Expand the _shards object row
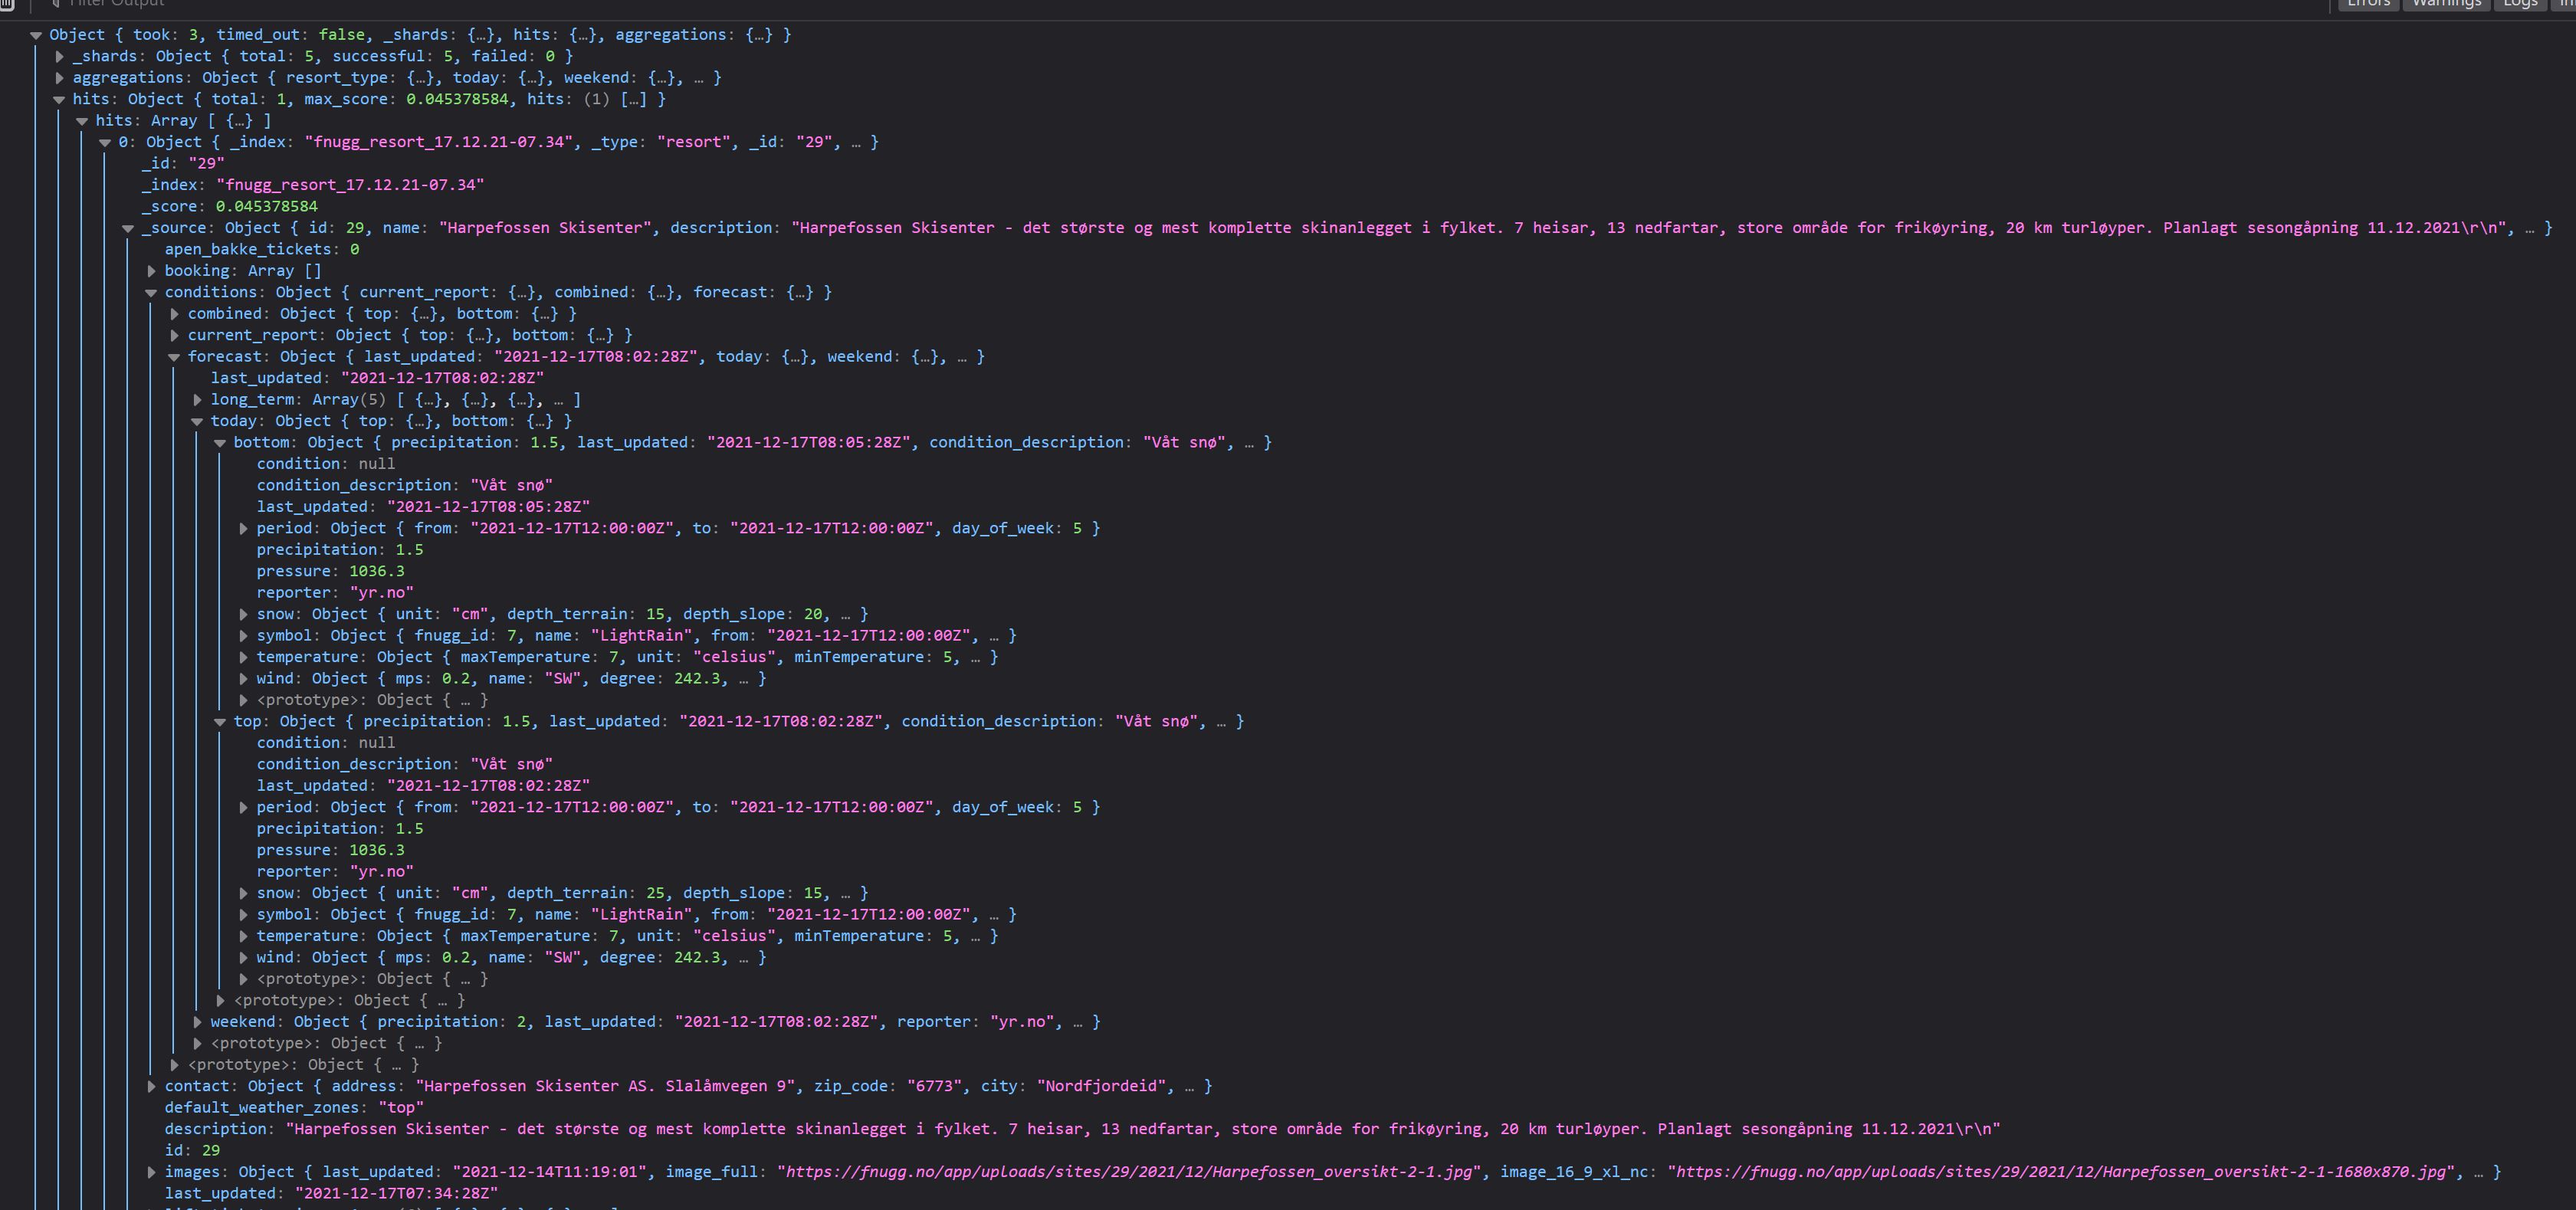 click(60, 56)
